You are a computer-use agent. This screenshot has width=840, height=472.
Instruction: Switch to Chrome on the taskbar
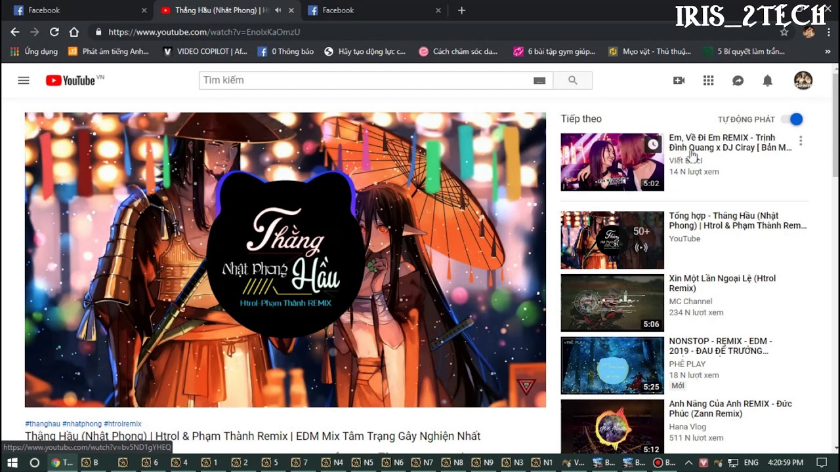(x=62, y=462)
